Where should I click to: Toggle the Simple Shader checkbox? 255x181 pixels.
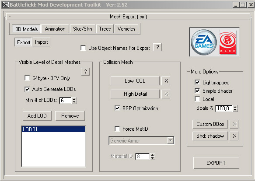point(197,91)
